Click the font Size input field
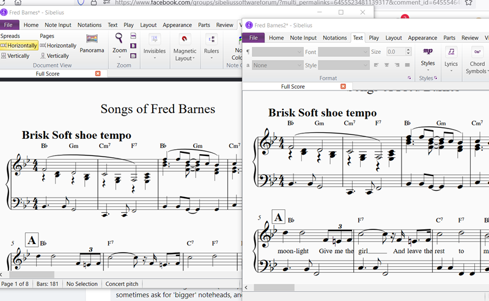The image size is (489, 301). [x=395, y=52]
